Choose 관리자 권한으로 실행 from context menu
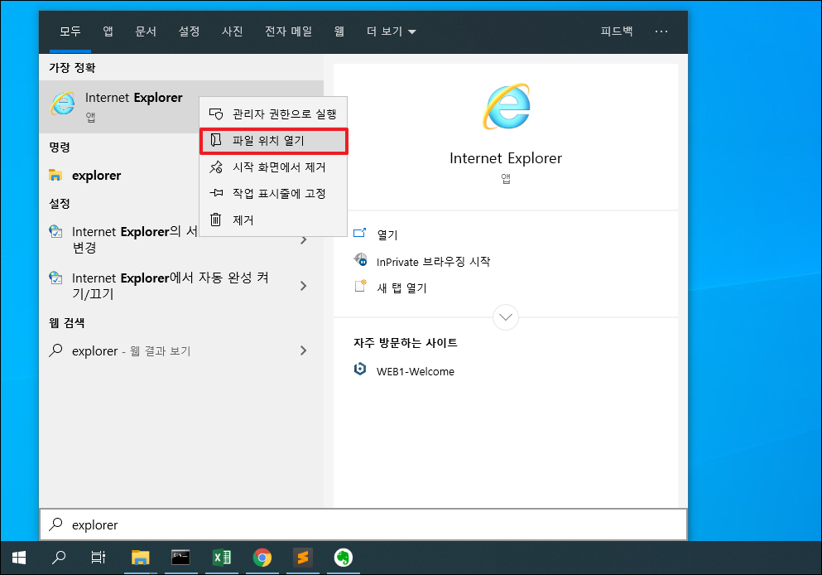 273,114
